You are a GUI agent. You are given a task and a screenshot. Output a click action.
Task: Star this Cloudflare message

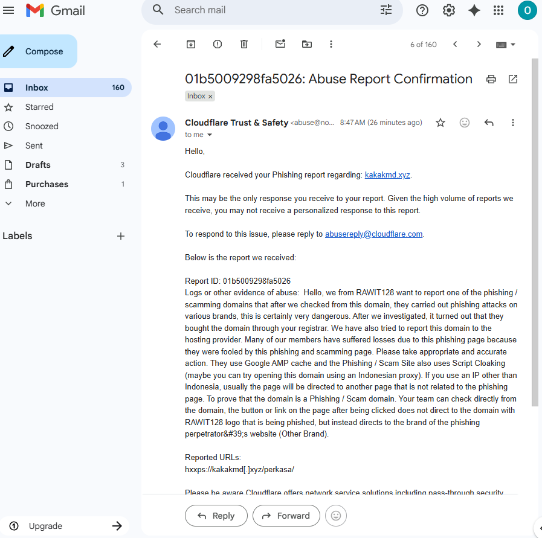[440, 123]
